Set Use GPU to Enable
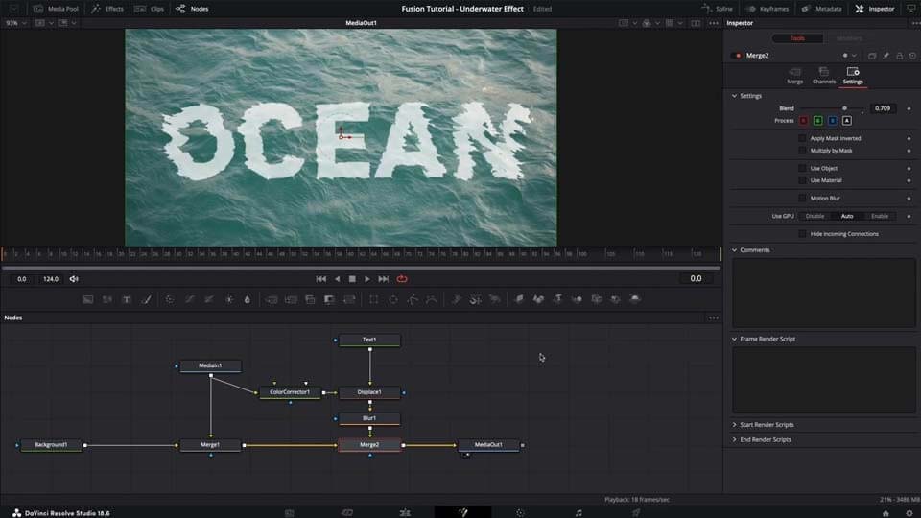Viewport: 921px width, 518px height. 880,216
